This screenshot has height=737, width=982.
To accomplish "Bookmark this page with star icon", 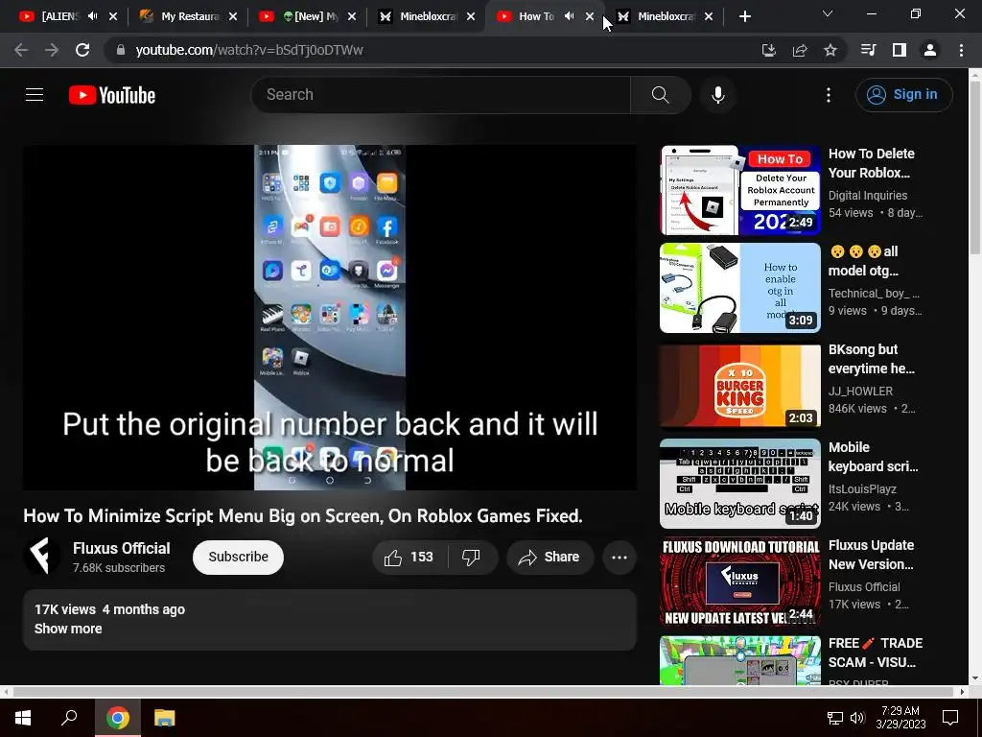I will click(830, 50).
